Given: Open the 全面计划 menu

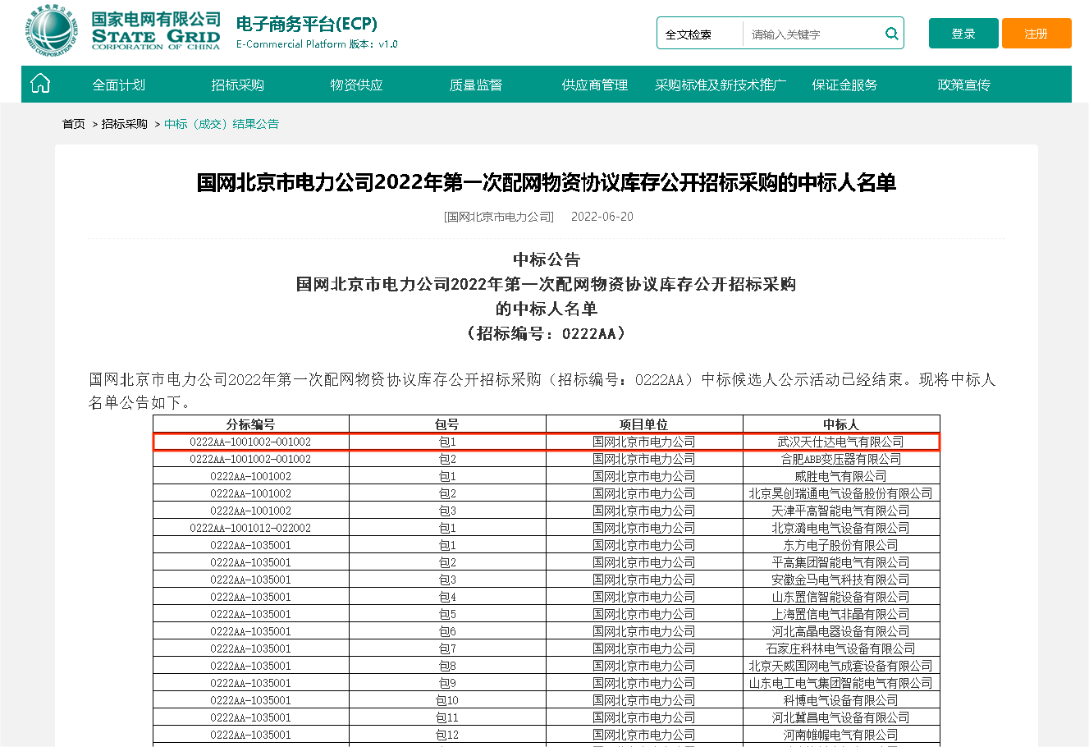Looking at the screenshot, I should pyautogui.click(x=119, y=85).
